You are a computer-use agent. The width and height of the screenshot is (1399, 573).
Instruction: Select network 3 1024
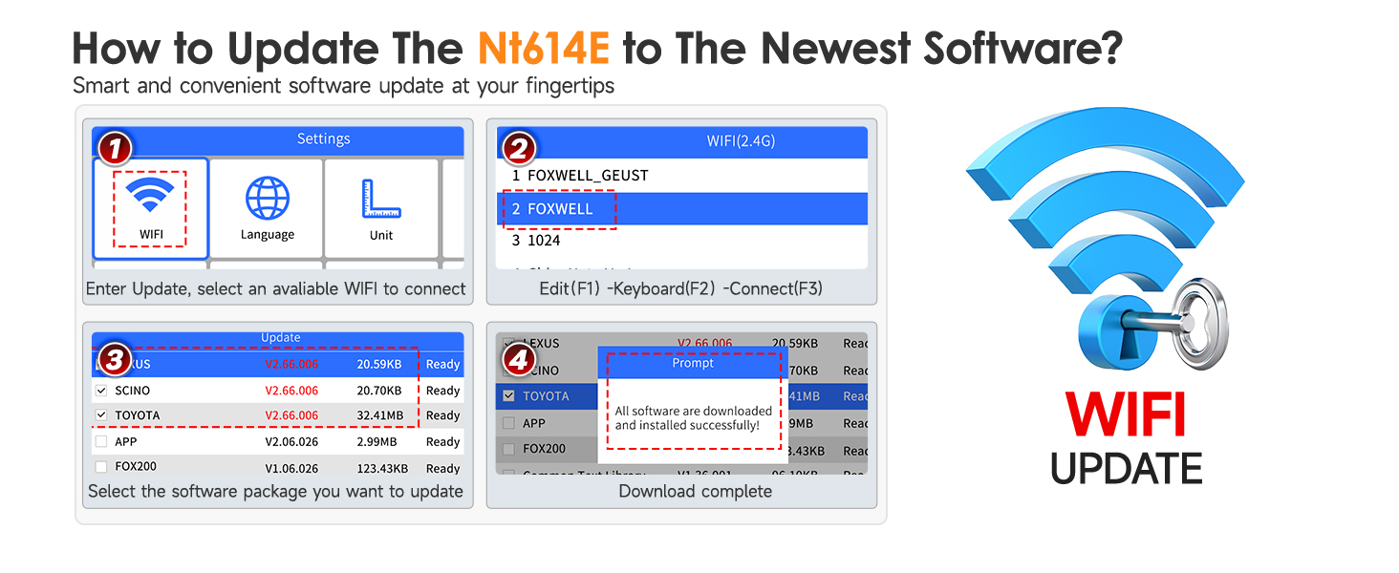(x=681, y=241)
